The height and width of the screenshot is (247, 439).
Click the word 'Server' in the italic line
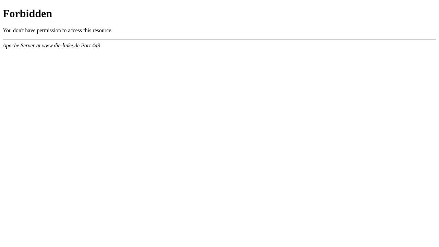(28, 46)
